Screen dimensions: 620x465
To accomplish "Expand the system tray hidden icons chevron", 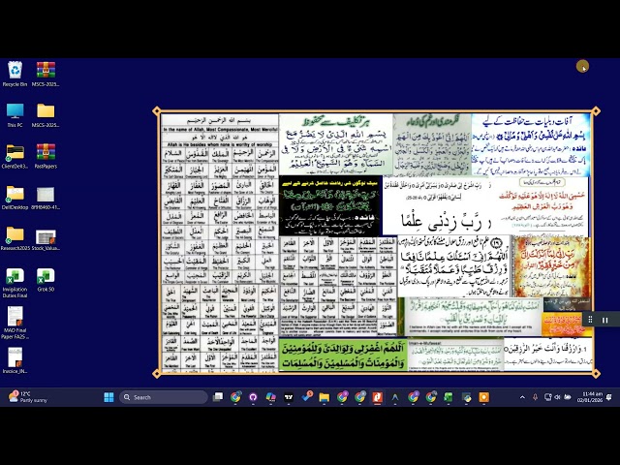I will (521, 397).
